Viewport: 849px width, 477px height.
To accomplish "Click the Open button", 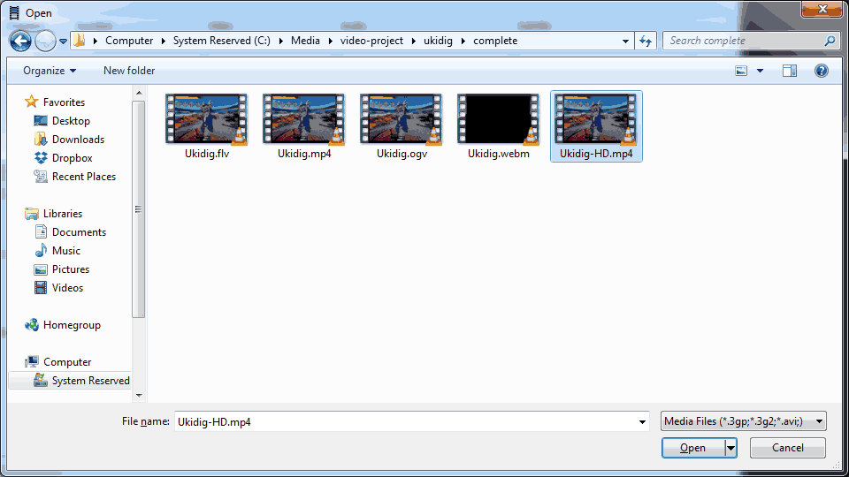I will pos(692,448).
